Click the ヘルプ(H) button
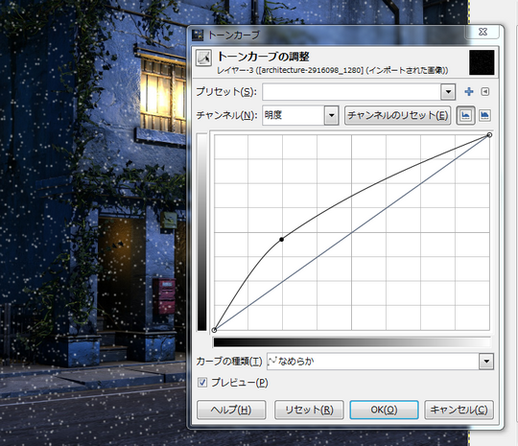 [231, 410]
